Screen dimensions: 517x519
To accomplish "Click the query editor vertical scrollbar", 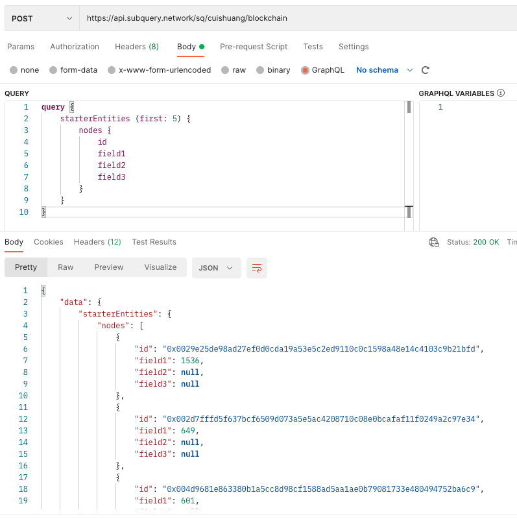I will [409, 162].
